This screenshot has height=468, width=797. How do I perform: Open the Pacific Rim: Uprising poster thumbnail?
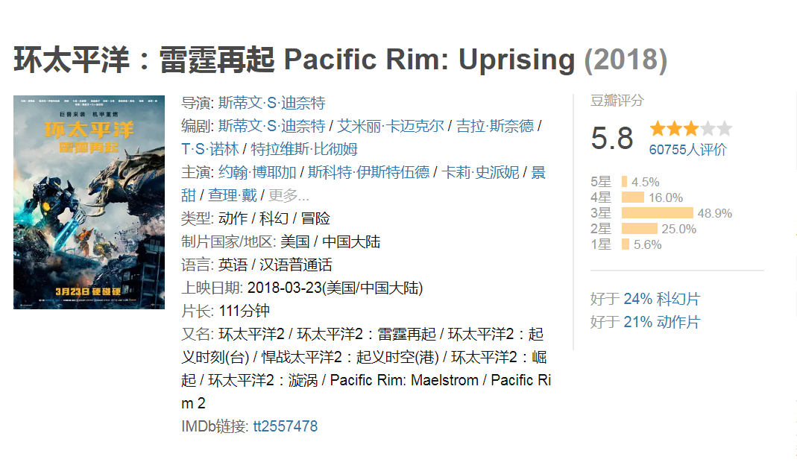89,202
